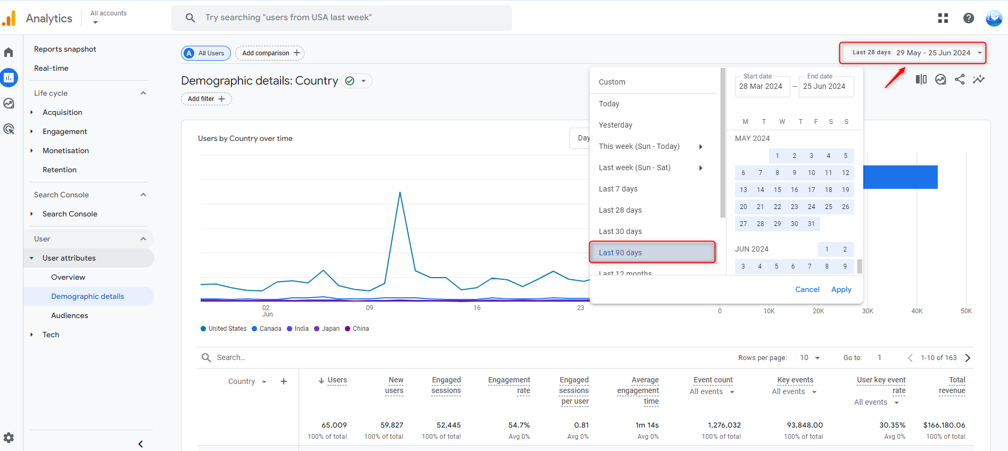This screenshot has width=1008, height=451.
Task: Collapse the Search Console section header
Action: [x=143, y=195]
